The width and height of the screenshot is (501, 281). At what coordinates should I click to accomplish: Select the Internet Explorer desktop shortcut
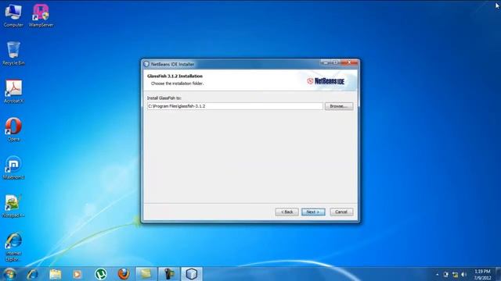13,247
